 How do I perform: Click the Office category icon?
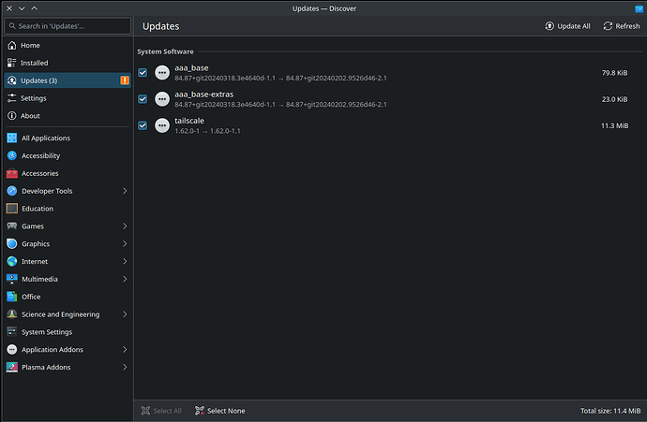coord(12,297)
